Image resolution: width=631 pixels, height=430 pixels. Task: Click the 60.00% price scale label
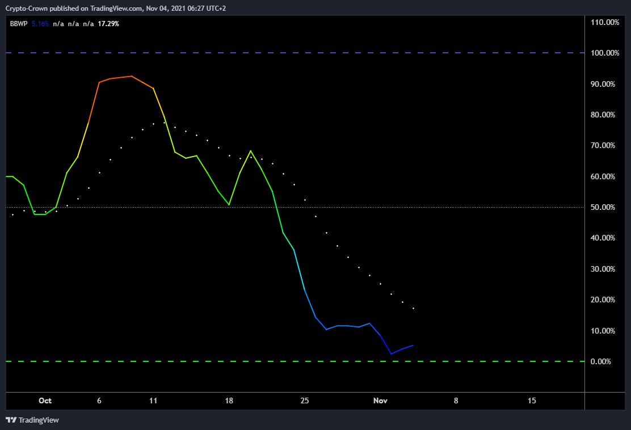603,176
